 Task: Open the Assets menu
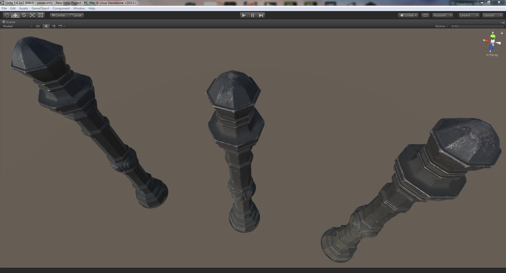point(23,8)
